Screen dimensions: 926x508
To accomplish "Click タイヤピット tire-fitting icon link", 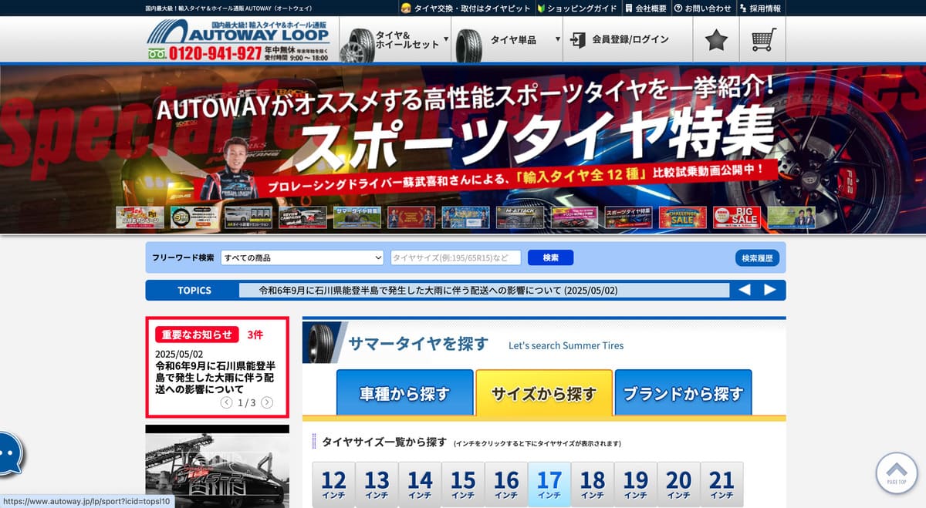I will pos(466,8).
